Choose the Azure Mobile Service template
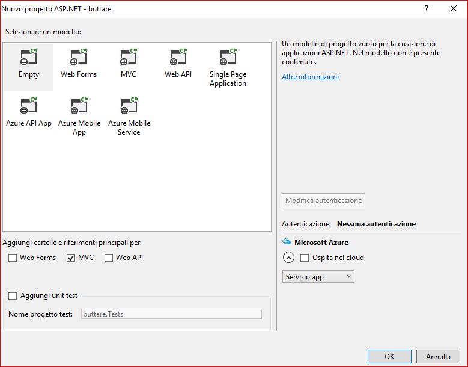This screenshot has width=468, height=367. pyautogui.click(x=129, y=117)
